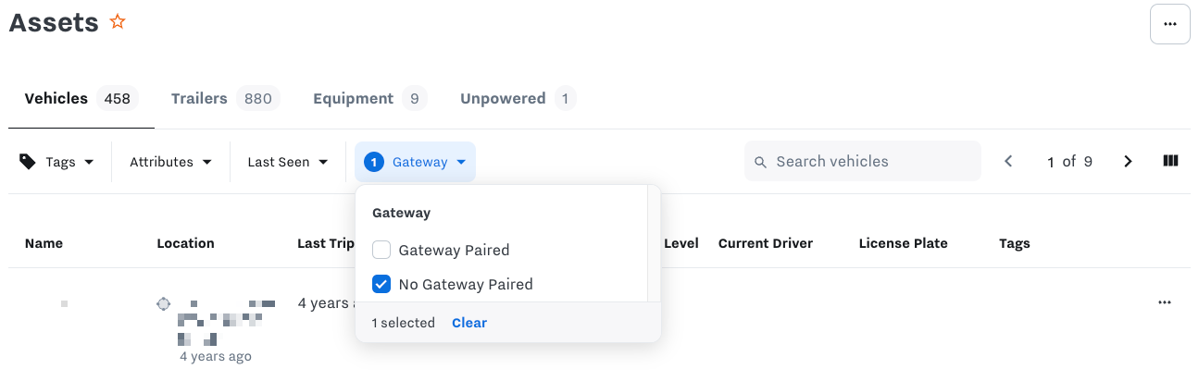Go to next page of vehicles
The width and height of the screenshot is (1199, 381).
pyautogui.click(x=1128, y=162)
